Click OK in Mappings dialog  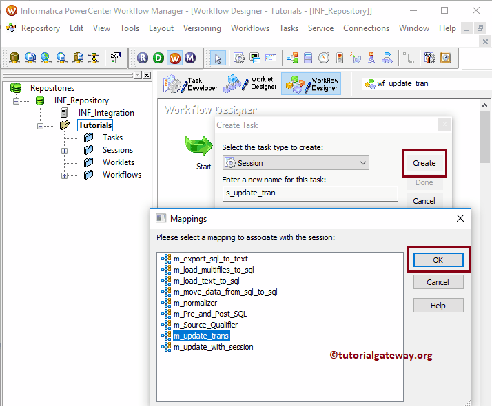click(438, 260)
